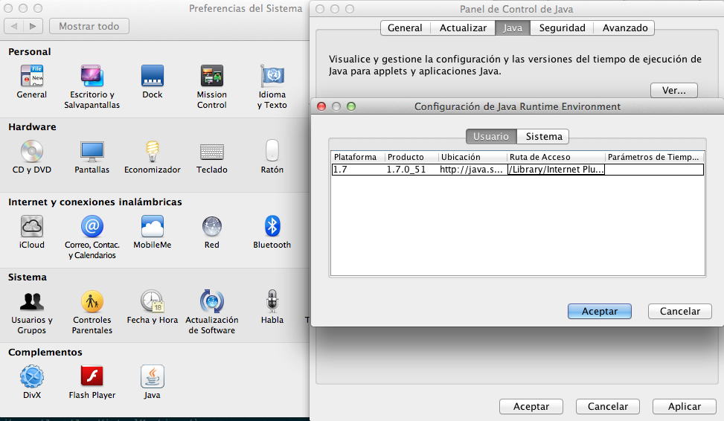This screenshot has width=724, height=421.
Task: Open iCloud preference pane
Action: [32, 226]
